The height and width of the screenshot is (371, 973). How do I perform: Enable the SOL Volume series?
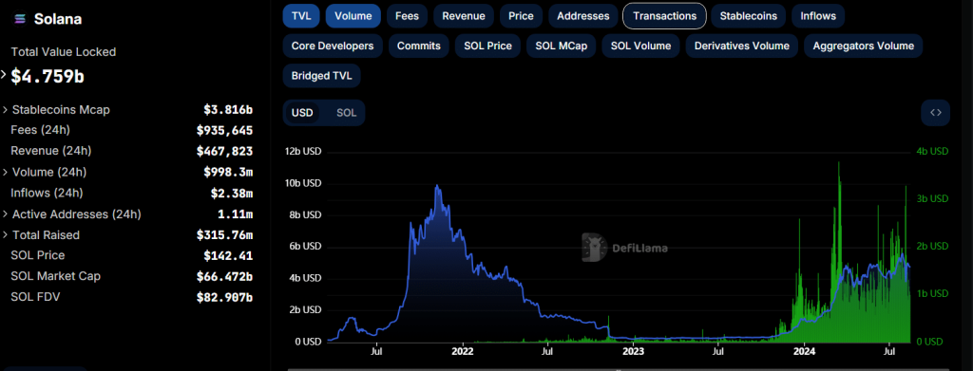640,46
